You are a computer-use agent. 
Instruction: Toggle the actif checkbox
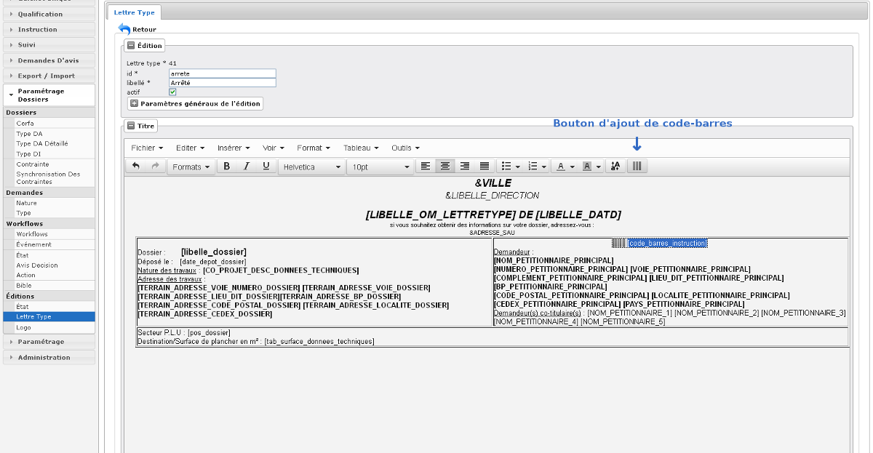click(172, 92)
